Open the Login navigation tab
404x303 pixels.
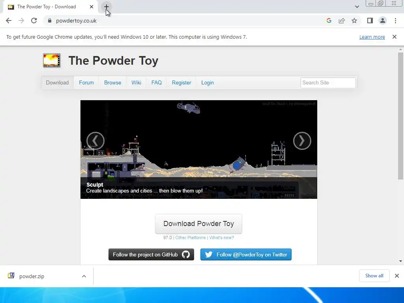(x=208, y=83)
